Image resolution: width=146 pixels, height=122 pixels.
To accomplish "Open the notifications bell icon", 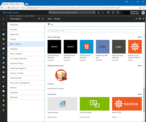I will click(98, 13).
